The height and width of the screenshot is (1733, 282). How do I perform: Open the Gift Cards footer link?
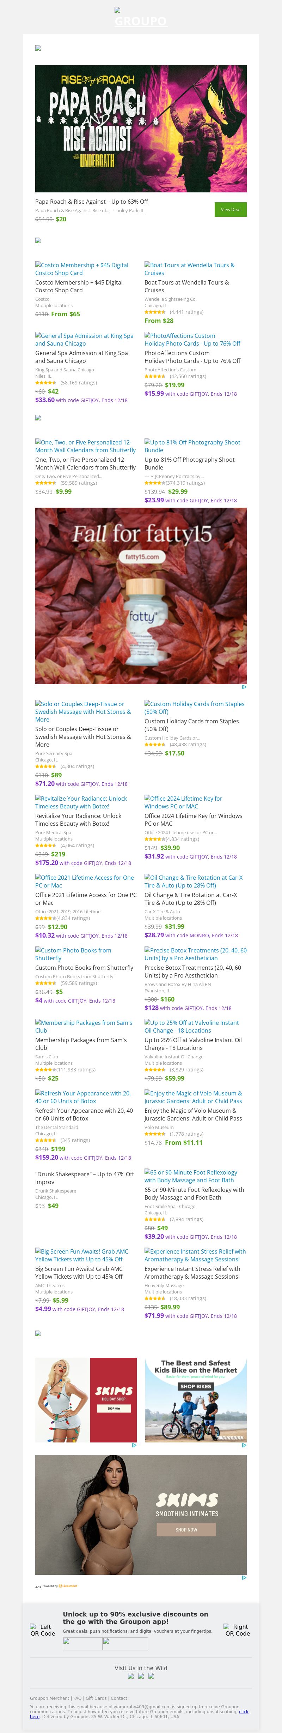click(x=96, y=1698)
